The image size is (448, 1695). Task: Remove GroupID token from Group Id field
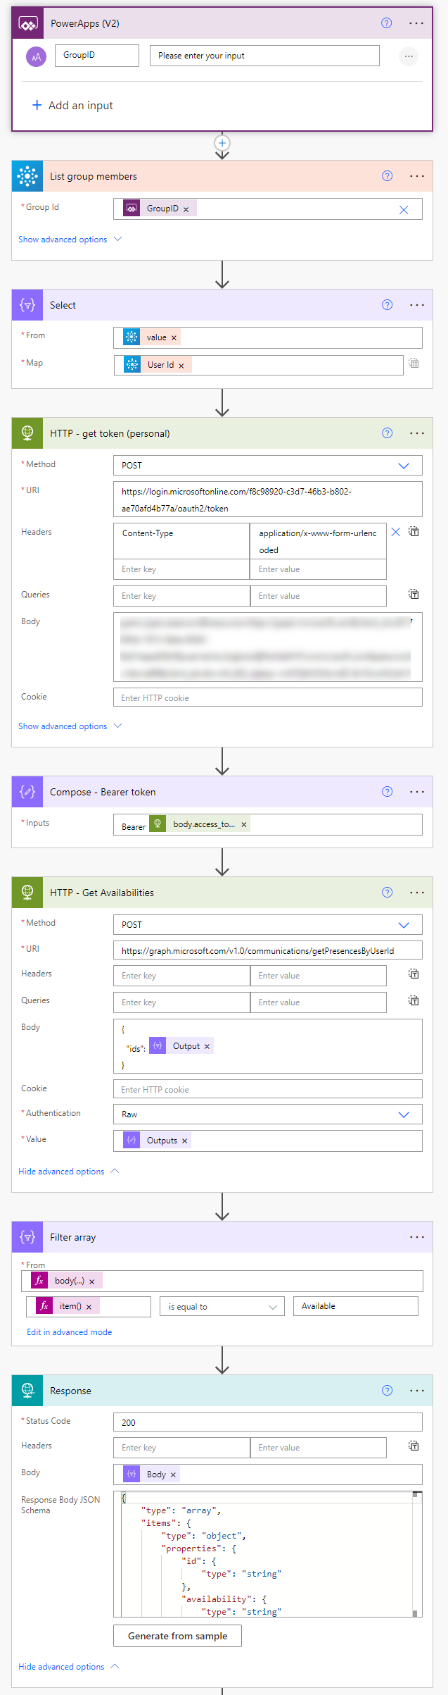(x=186, y=209)
